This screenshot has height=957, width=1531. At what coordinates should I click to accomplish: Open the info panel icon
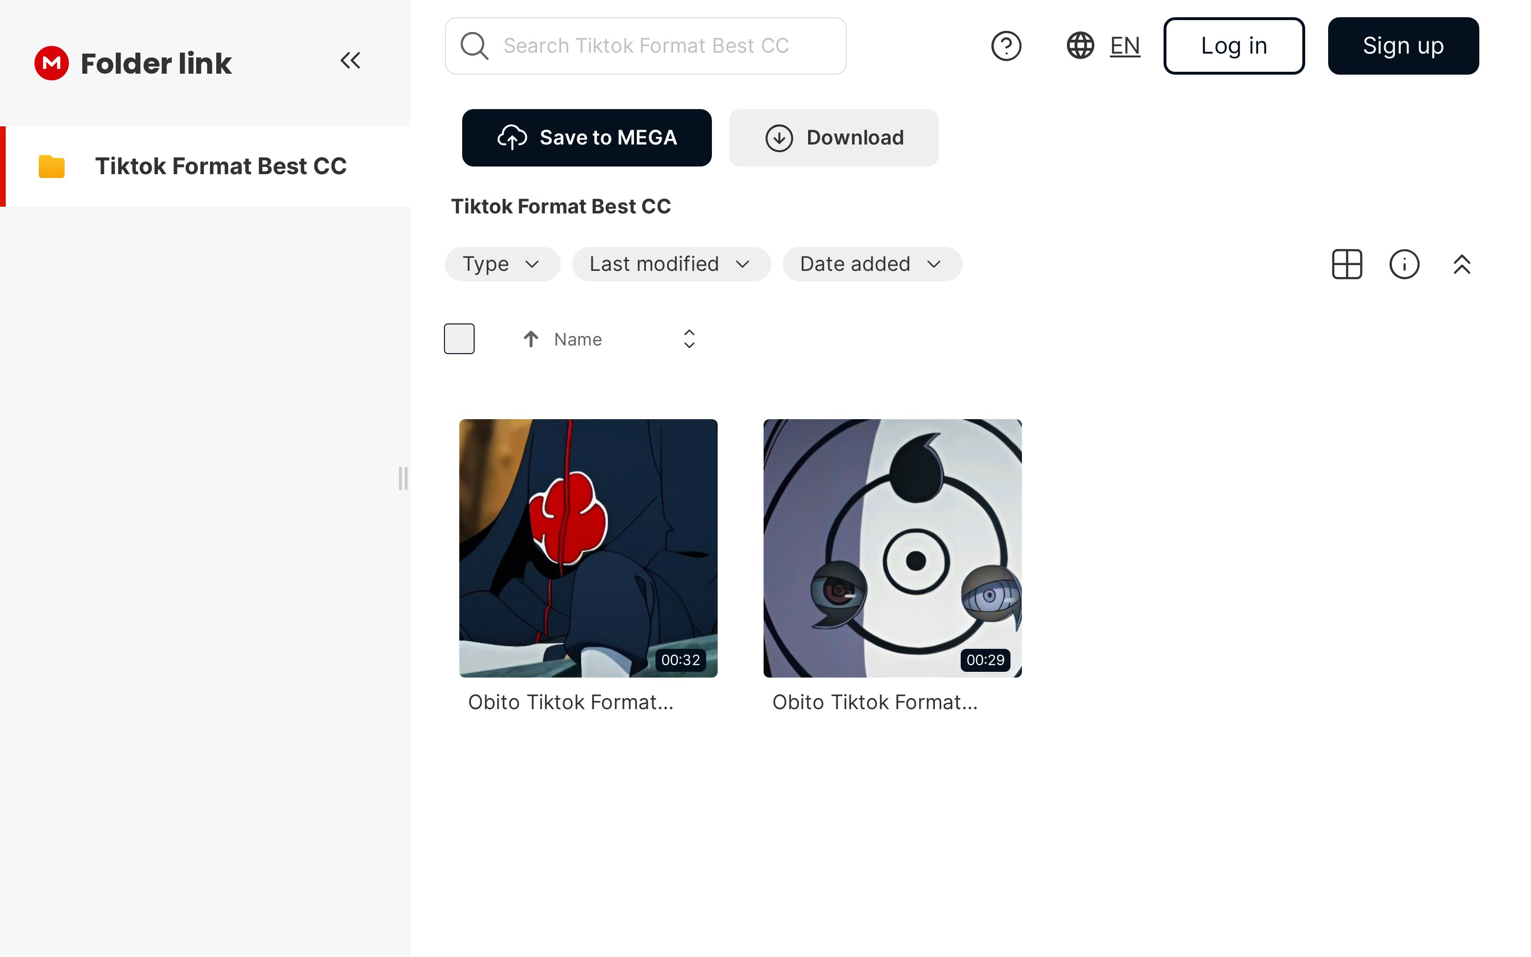[1404, 264]
